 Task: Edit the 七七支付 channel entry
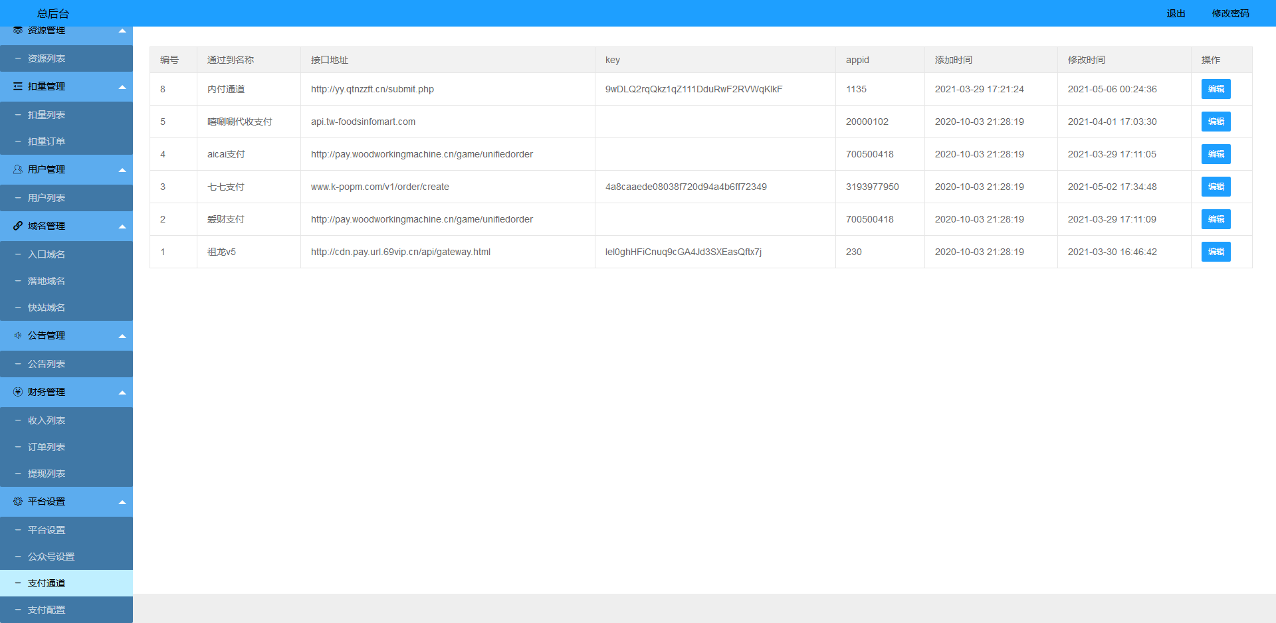(1216, 187)
